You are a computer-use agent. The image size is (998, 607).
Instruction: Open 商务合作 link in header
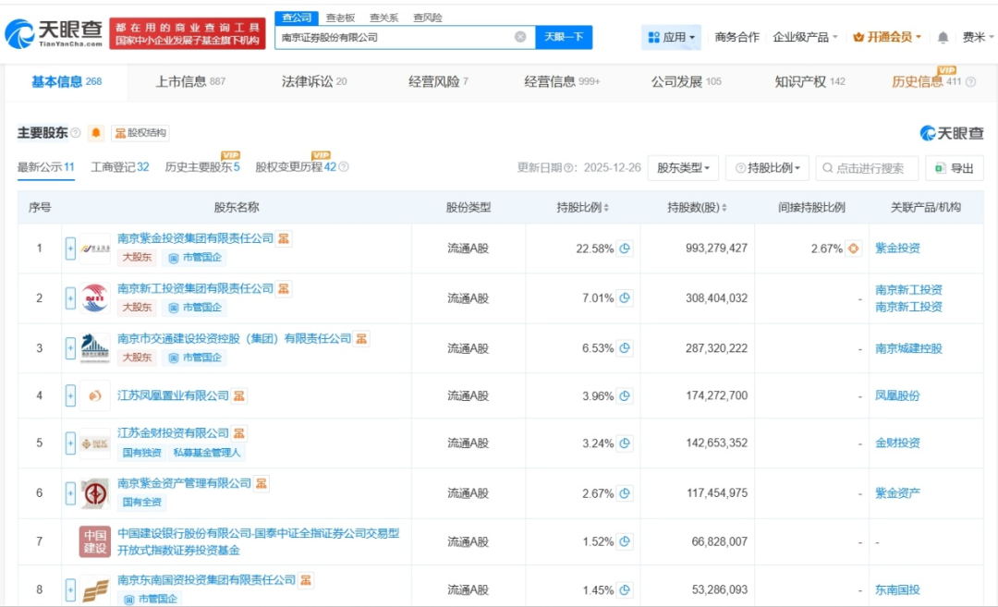[737, 38]
